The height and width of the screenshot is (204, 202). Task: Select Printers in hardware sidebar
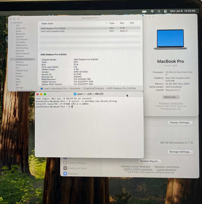19,76
